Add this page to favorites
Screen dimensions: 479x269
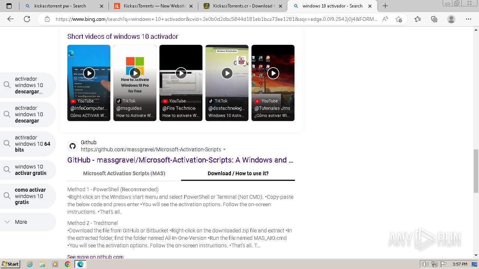coord(399,19)
